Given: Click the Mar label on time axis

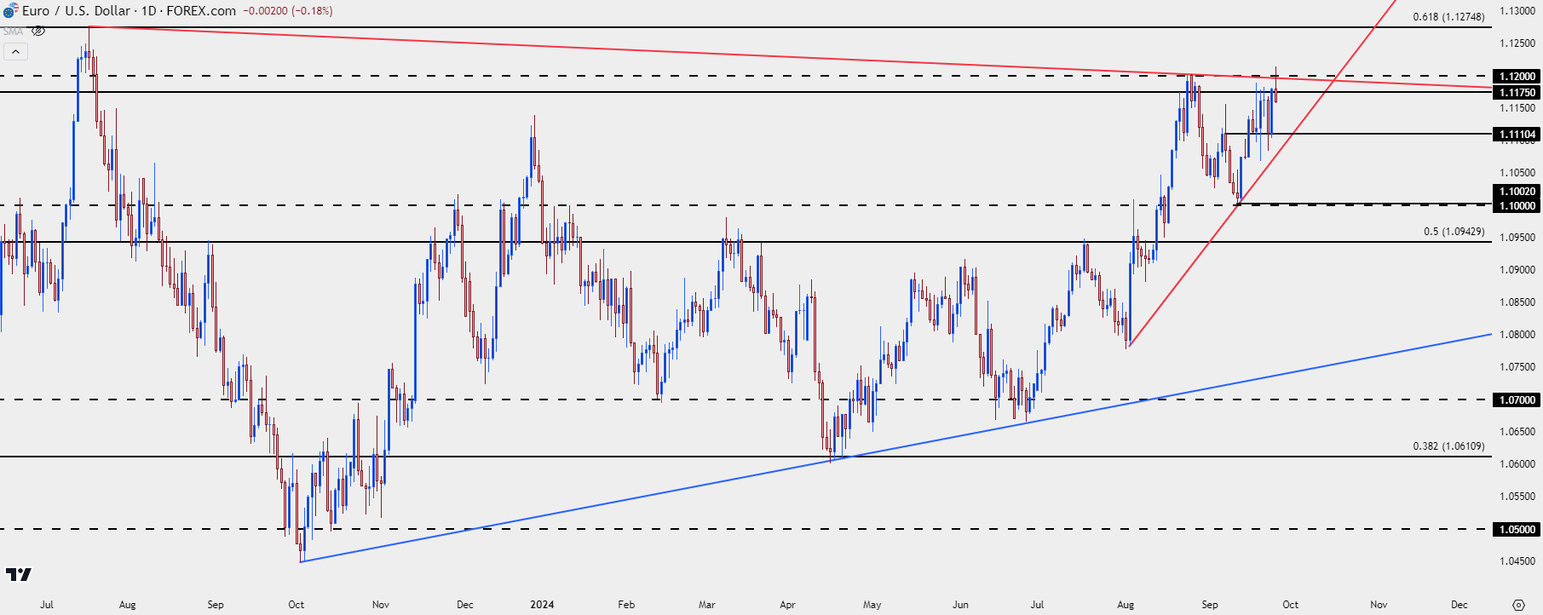Looking at the screenshot, I should [707, 605].
